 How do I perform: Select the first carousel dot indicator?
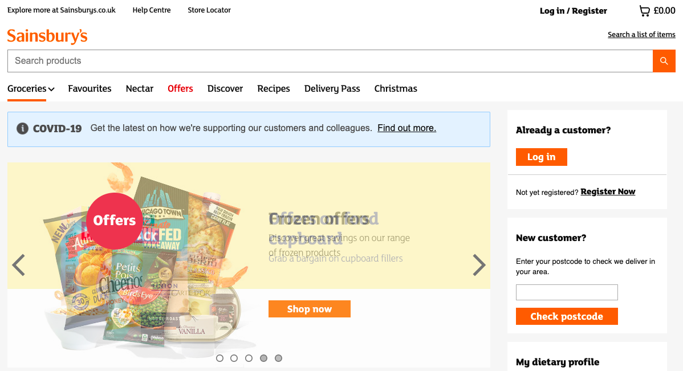point(219,358)
